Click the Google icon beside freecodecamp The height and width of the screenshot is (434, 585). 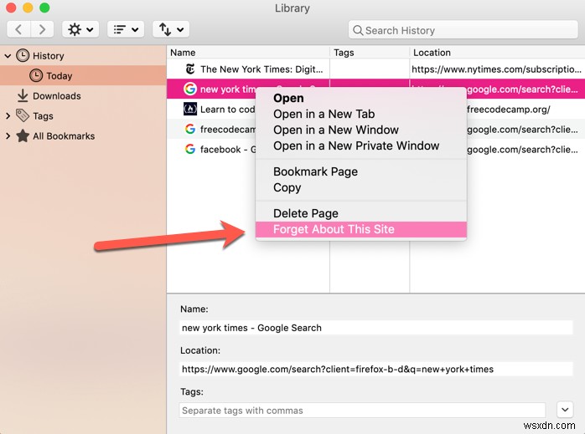(190, 129)
